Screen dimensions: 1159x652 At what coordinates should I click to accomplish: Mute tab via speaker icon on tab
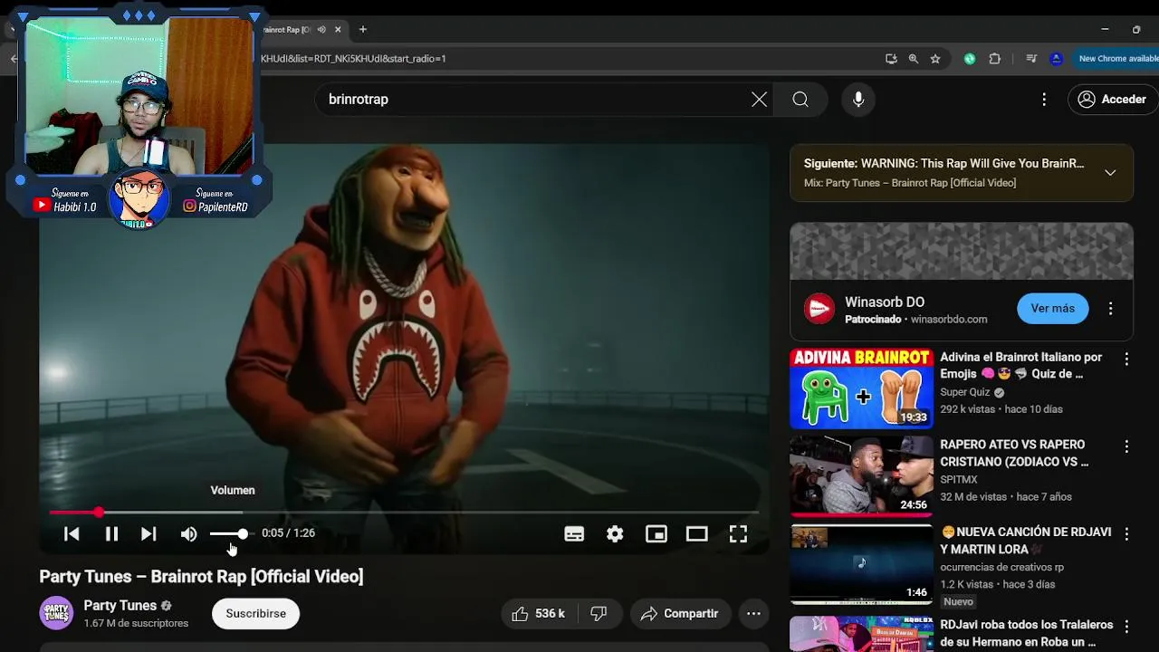click(321, 30)
